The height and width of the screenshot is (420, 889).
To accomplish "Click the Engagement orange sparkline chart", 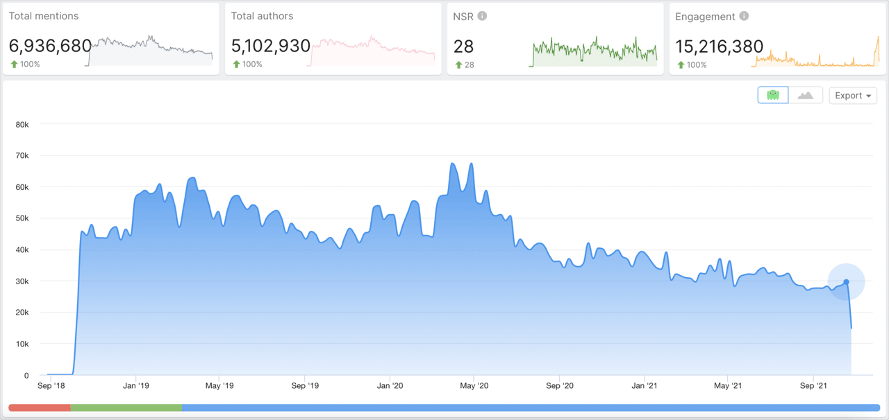I will [x=815, y=57].
